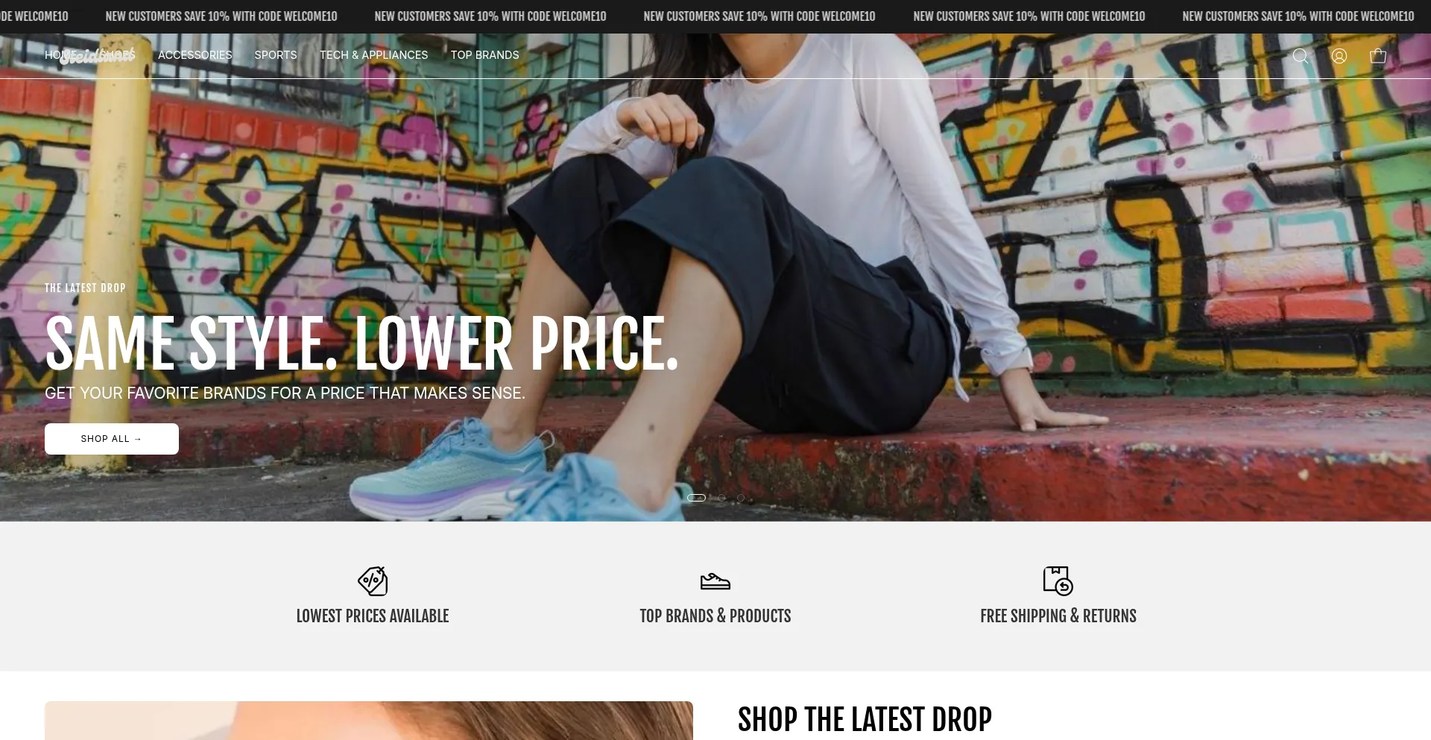The width and height of the screenshot is (1431, 740).
Task: Click the package return shipping icon
Action: [1058, 581]
